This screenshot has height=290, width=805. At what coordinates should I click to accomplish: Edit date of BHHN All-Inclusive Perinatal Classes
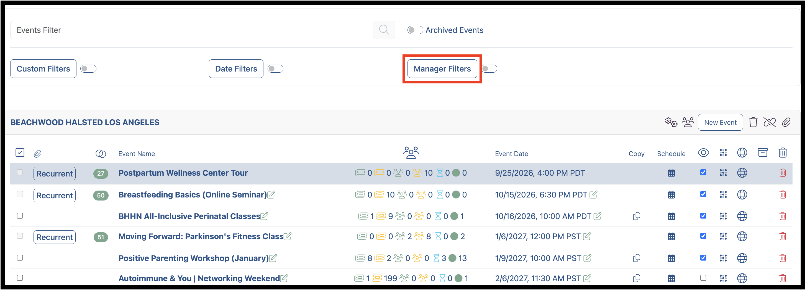(x=597, y=216)
